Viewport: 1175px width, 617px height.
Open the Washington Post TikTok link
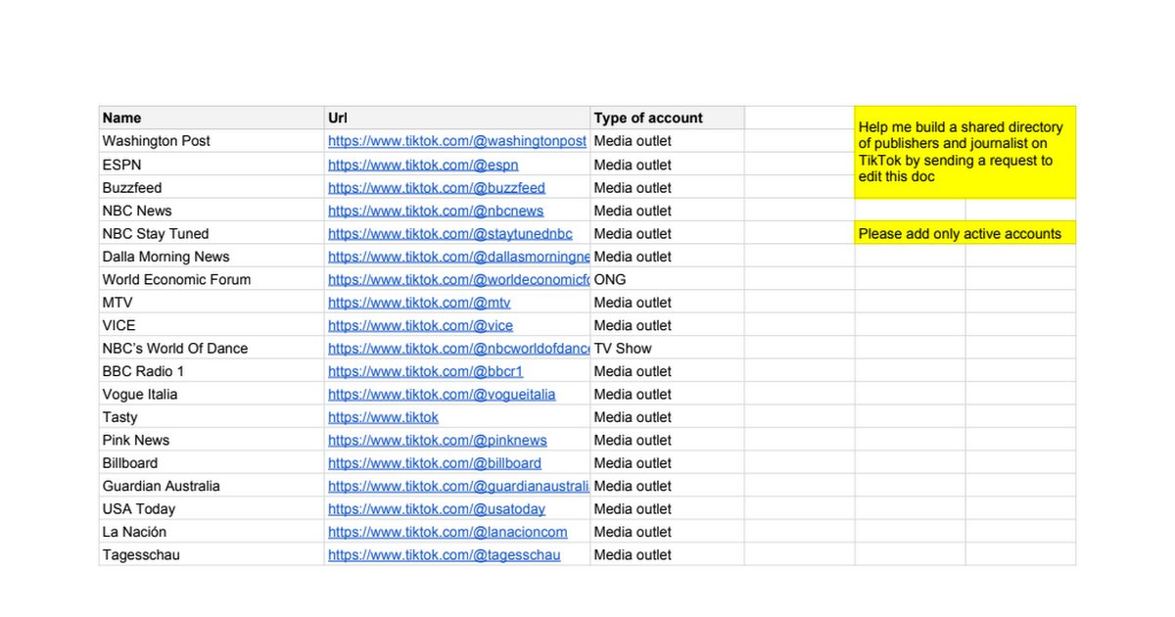(457, 141)
